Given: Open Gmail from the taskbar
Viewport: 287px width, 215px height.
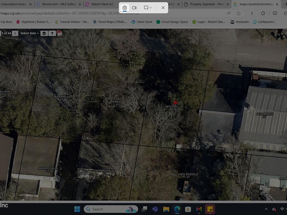Looking at the screenshot, I should click(199, 209).
